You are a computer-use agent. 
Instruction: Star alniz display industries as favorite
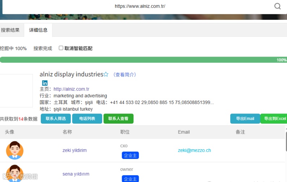coord(106,74)
